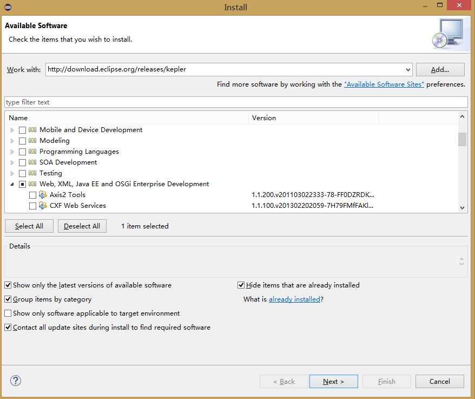Image resolution: width=475 pixels, height=399 pixels.
Task: Click the Name column header
Action: 127,117
